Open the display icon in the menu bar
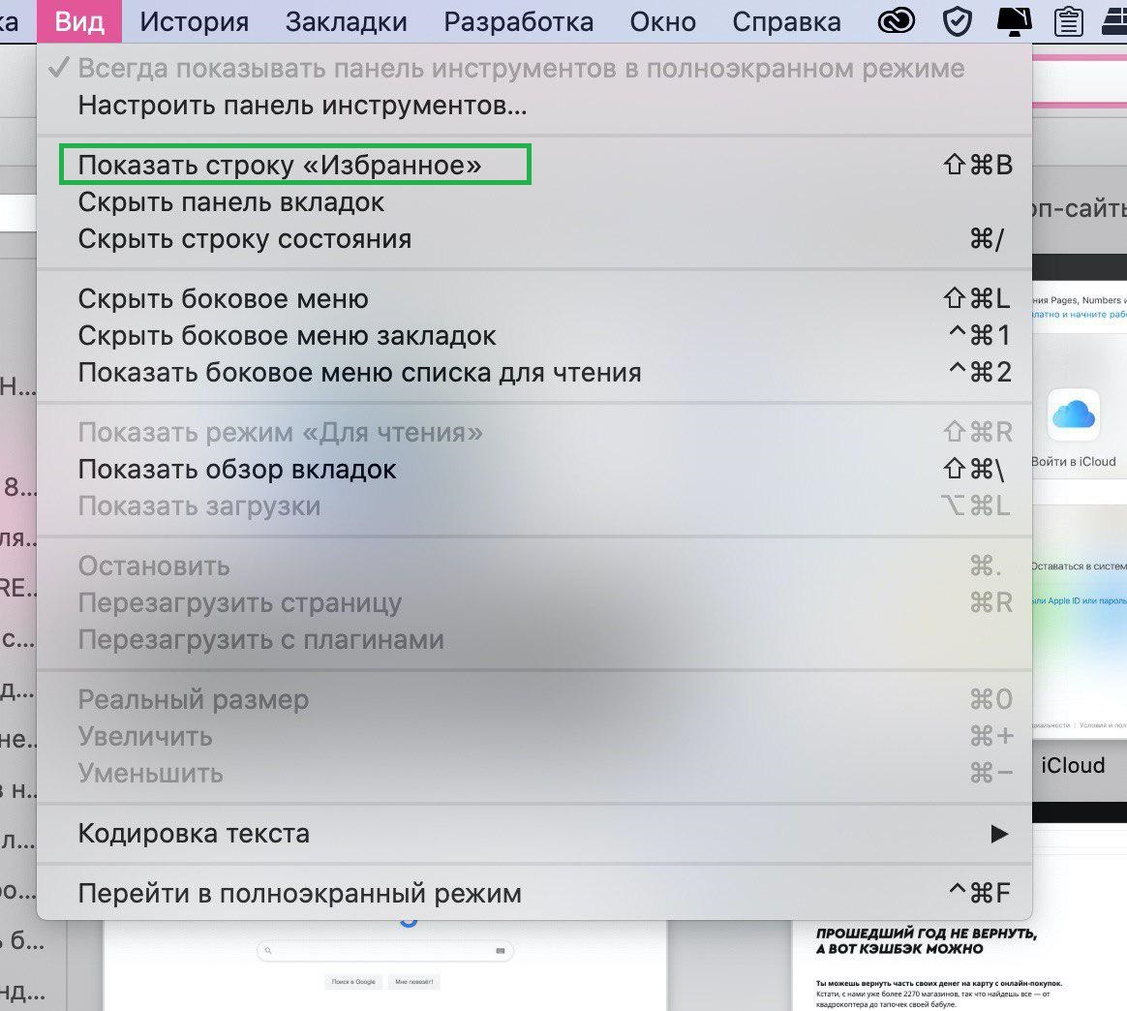1127x1011 pixels. coord(1014,20)
